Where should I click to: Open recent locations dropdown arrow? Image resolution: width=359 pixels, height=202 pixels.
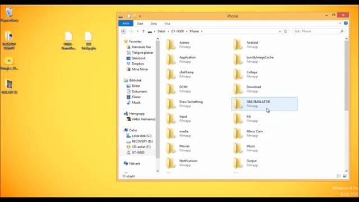pyautogui.click(x=137, y=31)
